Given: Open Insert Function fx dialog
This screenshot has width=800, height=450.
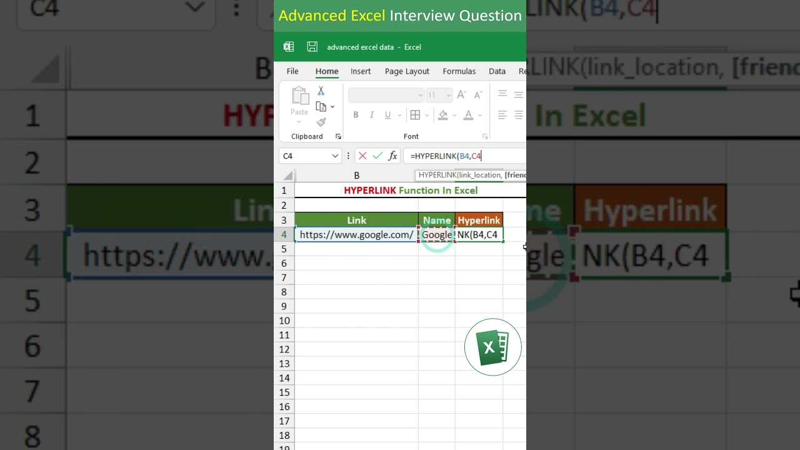Looking at the screenshot, I should 392,156.
